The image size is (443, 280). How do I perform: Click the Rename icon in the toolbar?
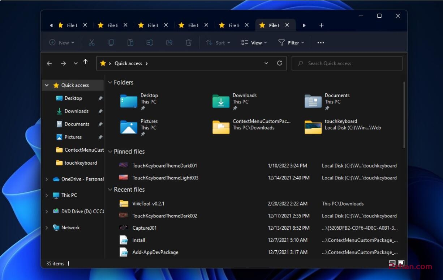150,42
